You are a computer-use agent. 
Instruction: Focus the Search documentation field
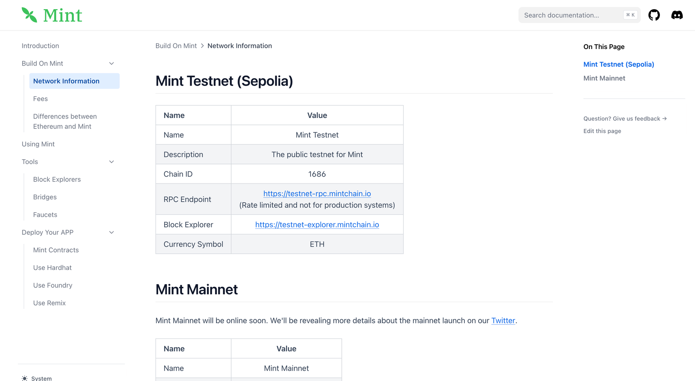click(x=579, y=15)
